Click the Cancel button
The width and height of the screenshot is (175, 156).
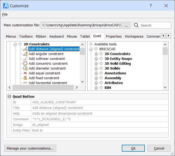[x=159, y=148]
